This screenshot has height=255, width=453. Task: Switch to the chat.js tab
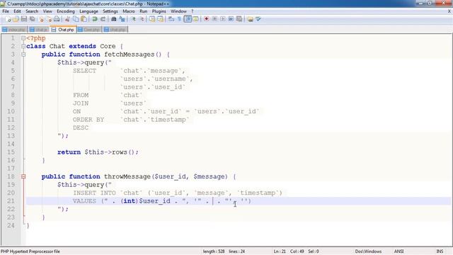point(38,30)
